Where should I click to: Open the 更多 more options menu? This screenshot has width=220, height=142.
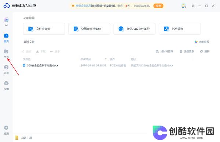55,51
